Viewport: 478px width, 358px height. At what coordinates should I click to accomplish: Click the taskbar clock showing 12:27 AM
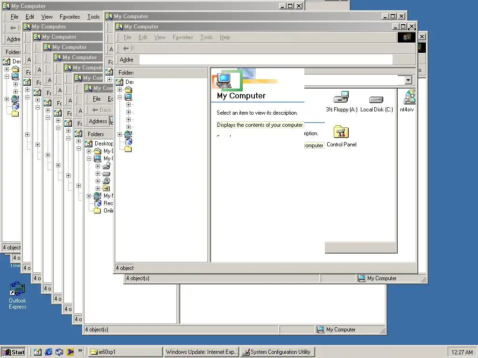(462, 352)
